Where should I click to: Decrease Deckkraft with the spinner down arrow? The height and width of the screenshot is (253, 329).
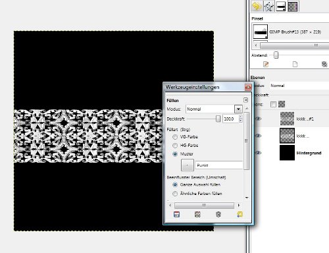241,121
